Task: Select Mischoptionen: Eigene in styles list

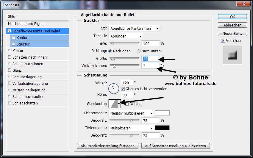Action: 27,24
